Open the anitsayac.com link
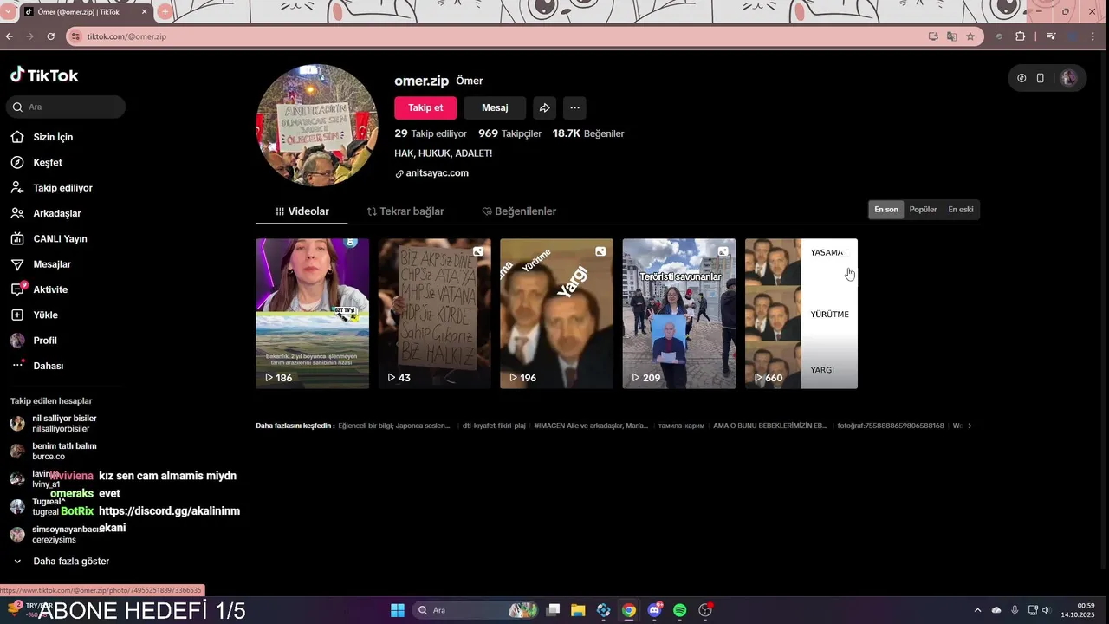This screenshot has height=624, width=1109. pos(432,173)
